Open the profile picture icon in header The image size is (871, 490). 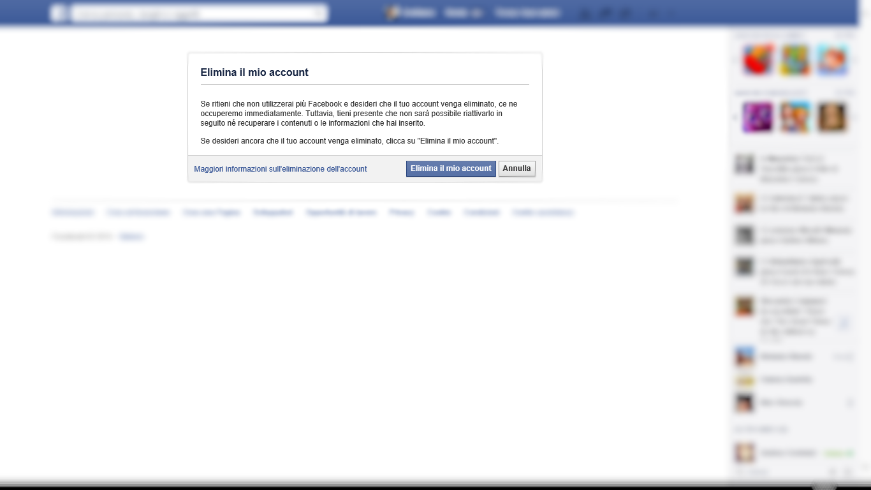[392, 13]
